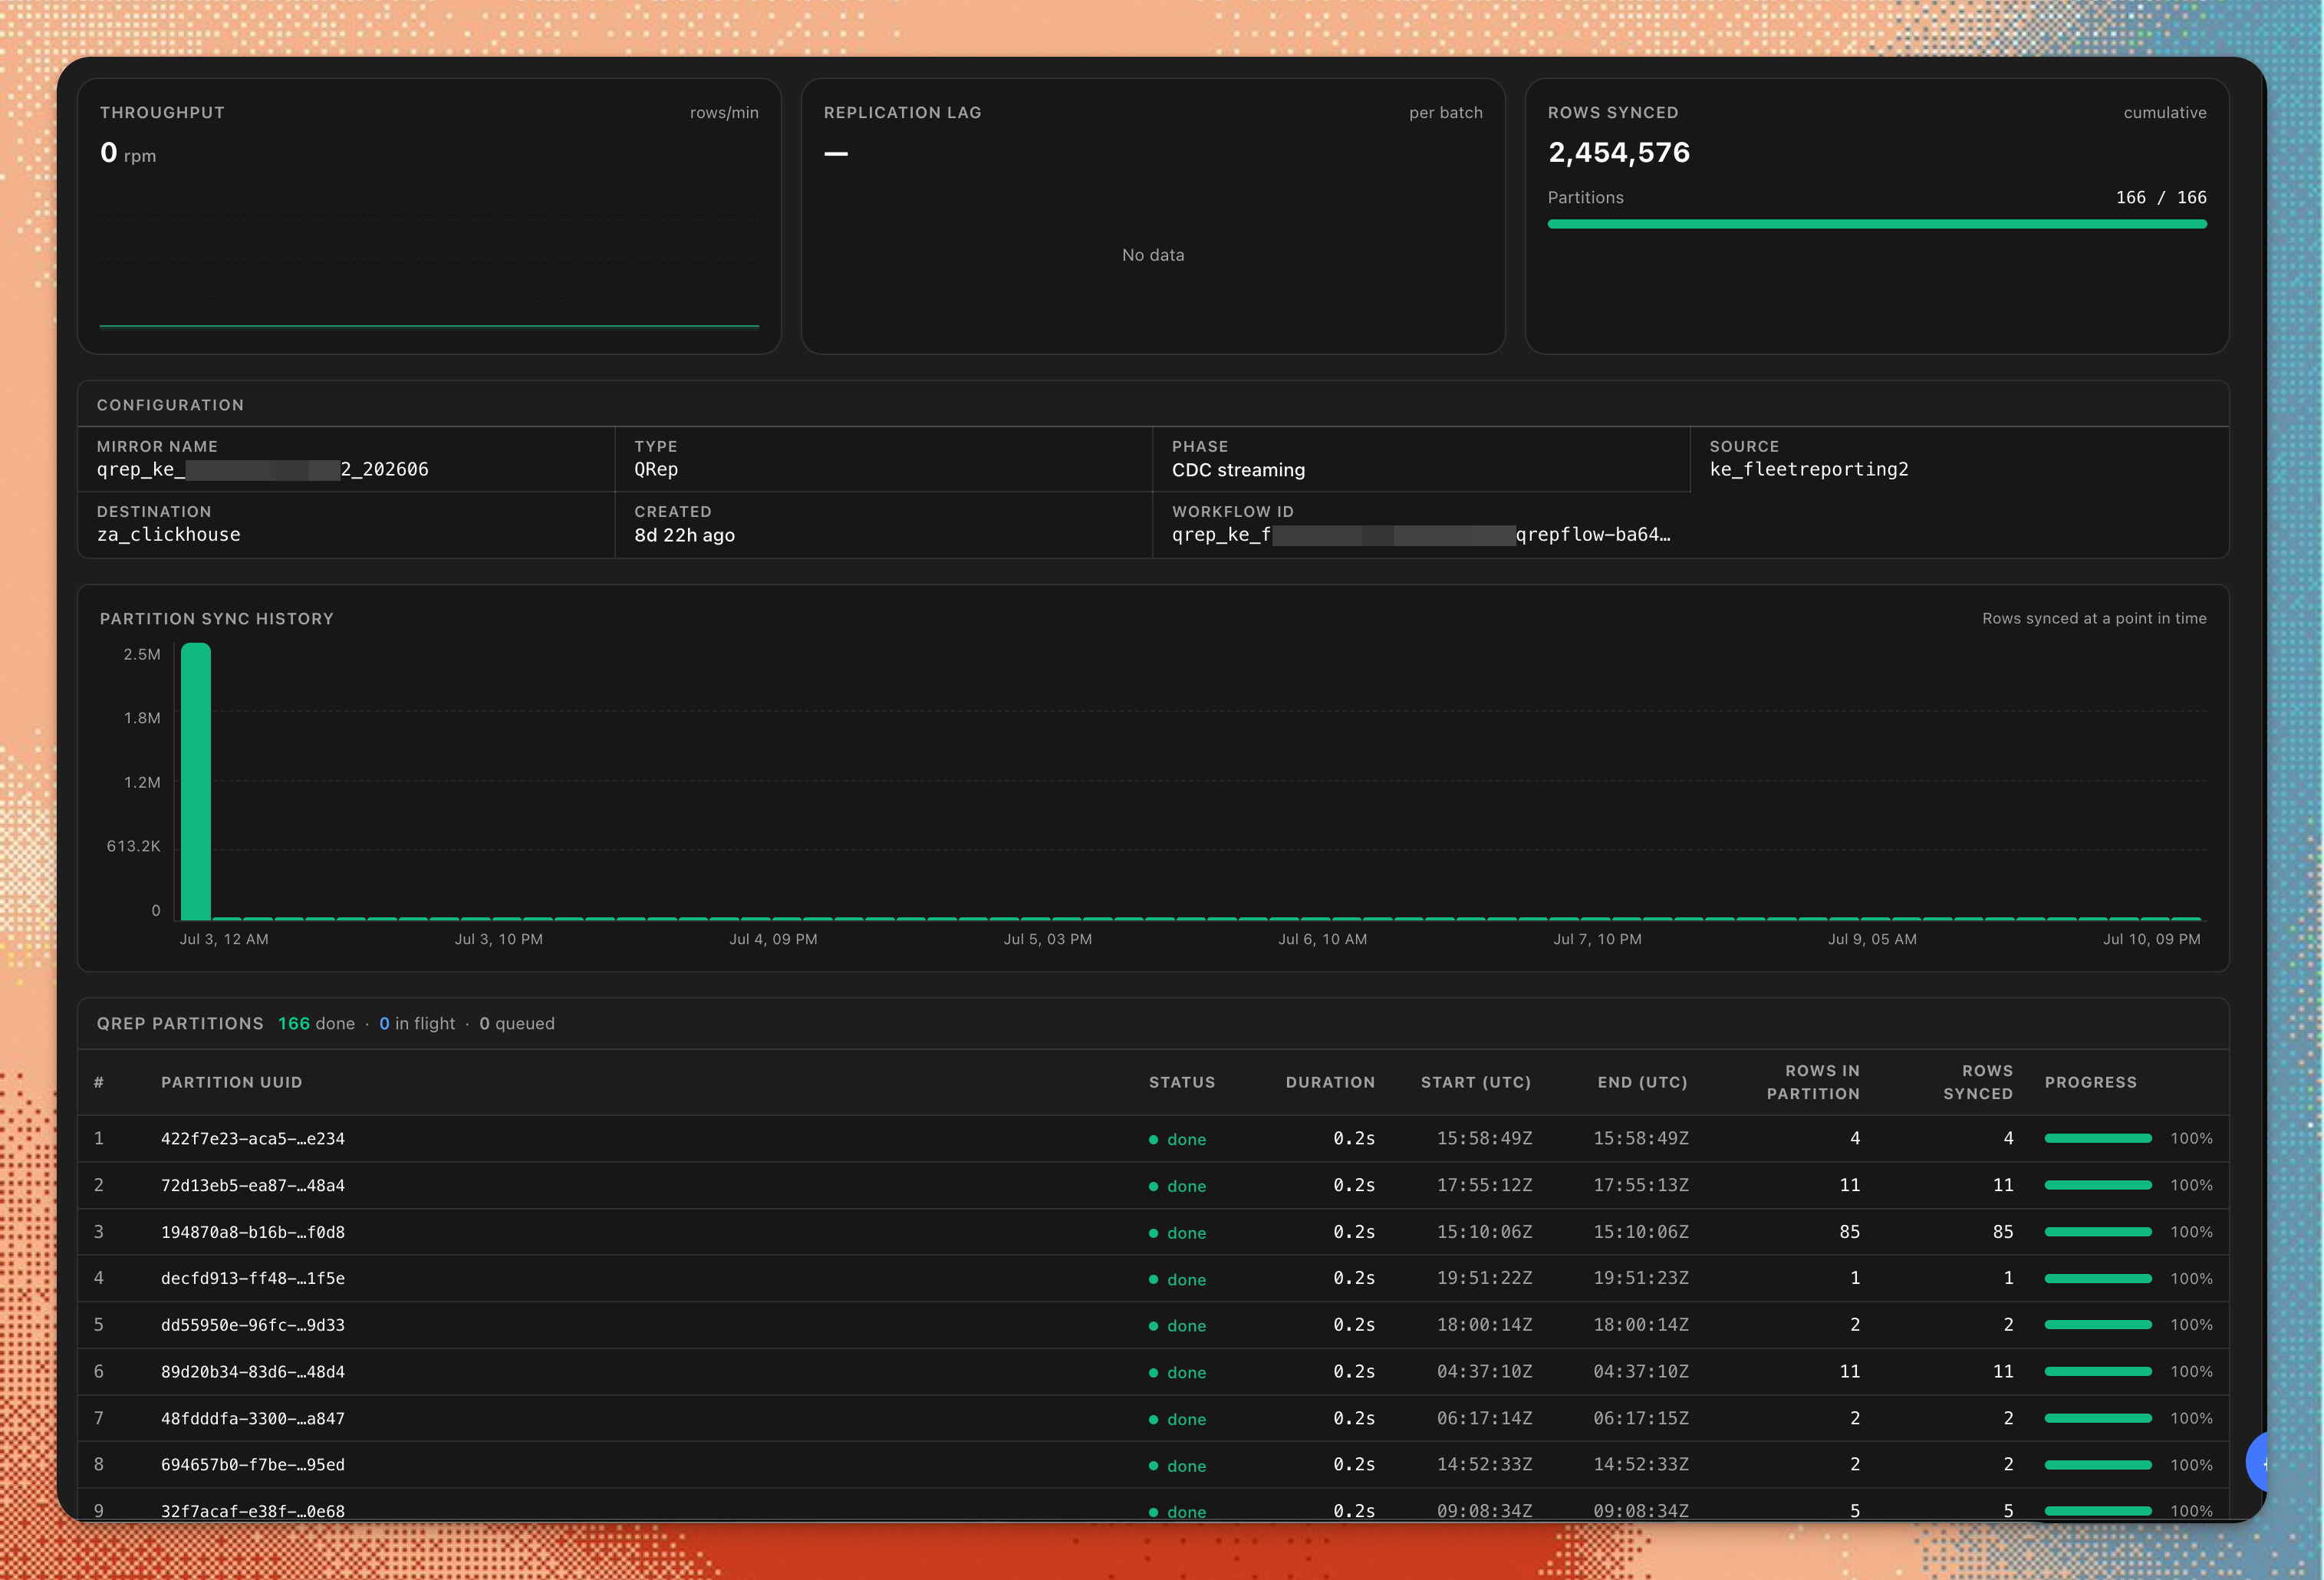Click the 2.5M y-axis label
The width and height of the screenshot is (2324, 1580).
[142, 654]
